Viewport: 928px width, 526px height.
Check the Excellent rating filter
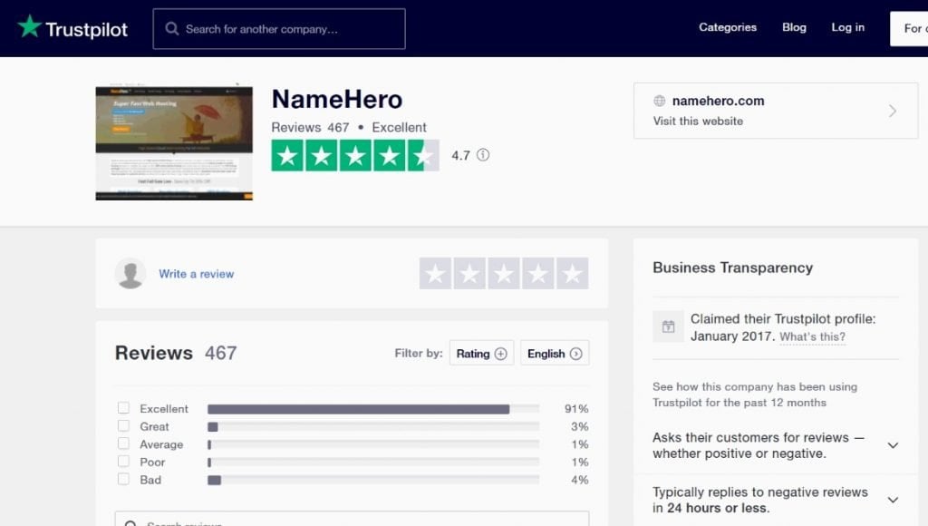(x=123, y=407)
